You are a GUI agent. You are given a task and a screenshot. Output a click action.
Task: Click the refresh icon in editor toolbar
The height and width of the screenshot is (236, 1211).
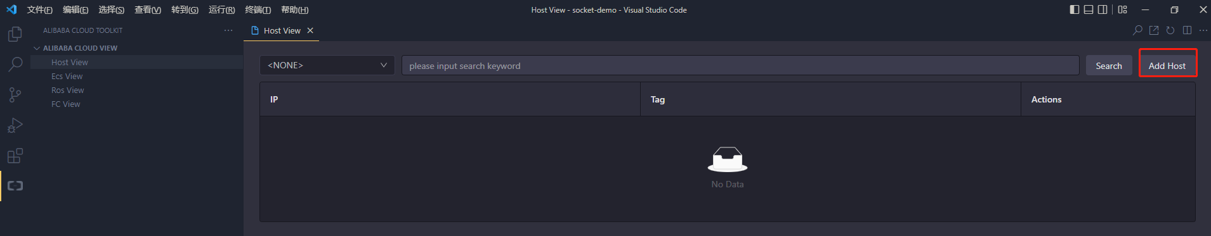[x=1170, y=30]
